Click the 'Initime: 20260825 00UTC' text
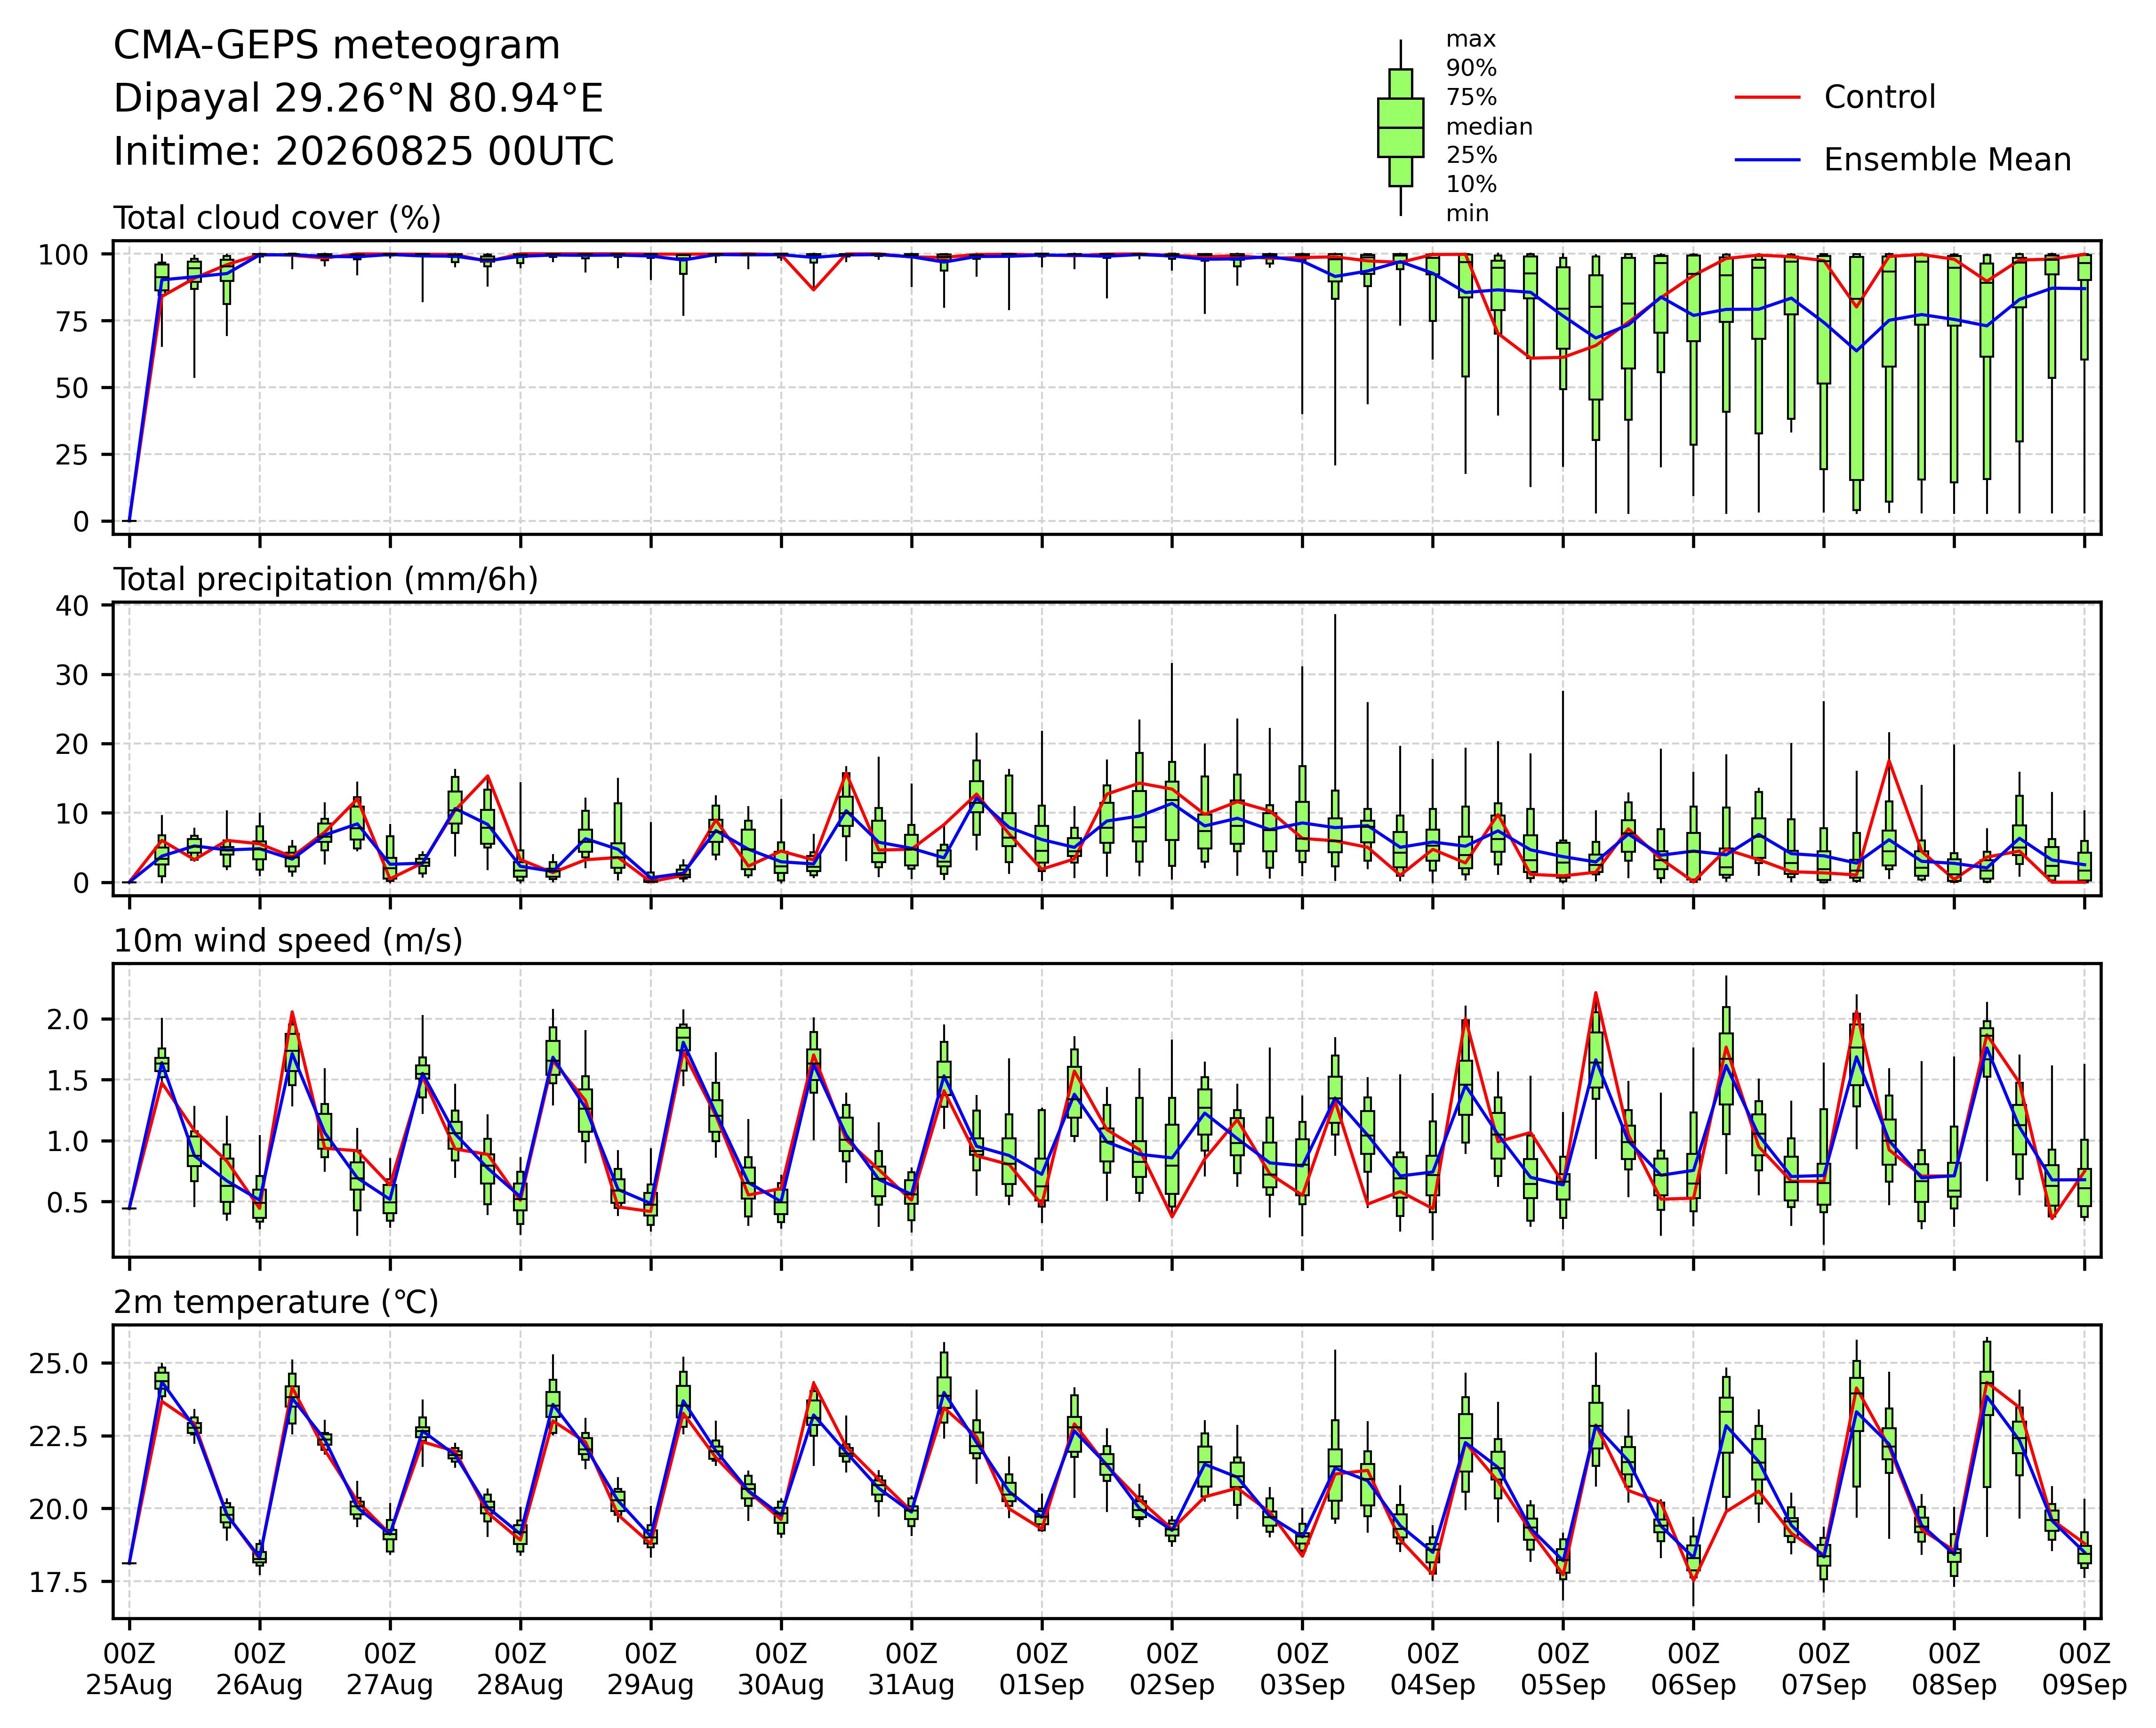The height and width of the screenshot is (1728, 2156). click(364, 152)
